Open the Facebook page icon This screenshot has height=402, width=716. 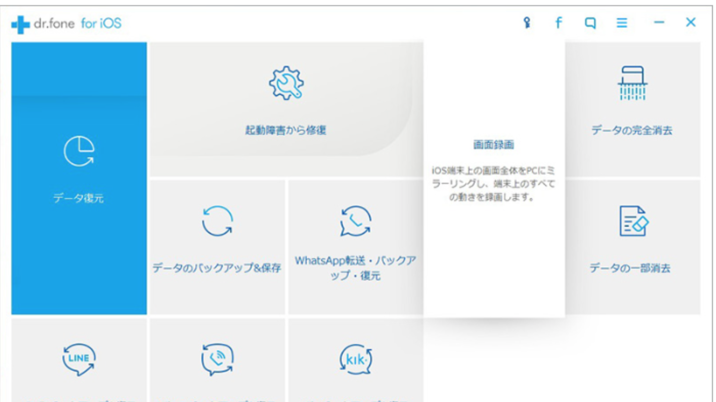[x=558, y=23]
